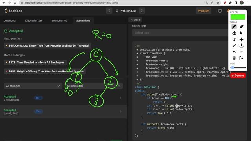
Task: Toggle the browser side panel icon
Action: tap(236, 3)
